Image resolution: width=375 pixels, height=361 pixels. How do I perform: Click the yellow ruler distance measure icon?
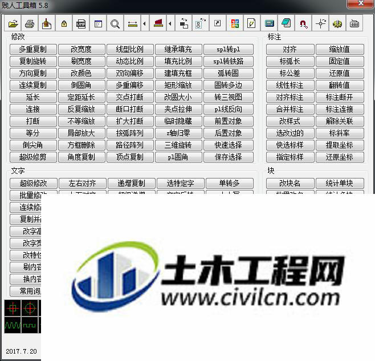(x=132, y=23)
